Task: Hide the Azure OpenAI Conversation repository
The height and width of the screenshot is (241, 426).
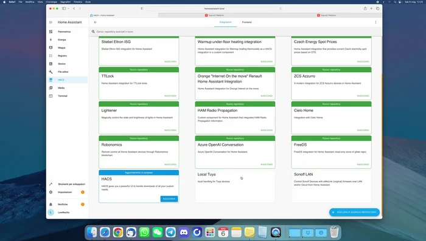Action: coord(267,165)
